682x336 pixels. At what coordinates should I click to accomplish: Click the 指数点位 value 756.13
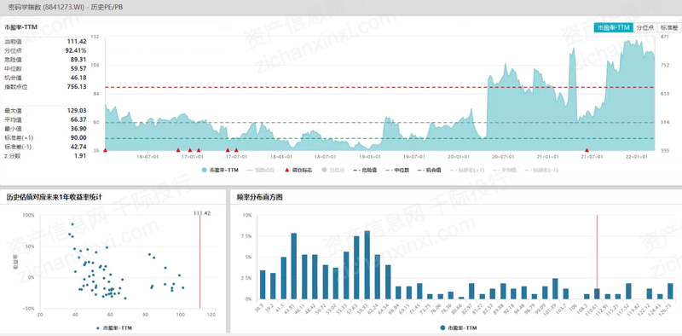(x=77, y=87)
